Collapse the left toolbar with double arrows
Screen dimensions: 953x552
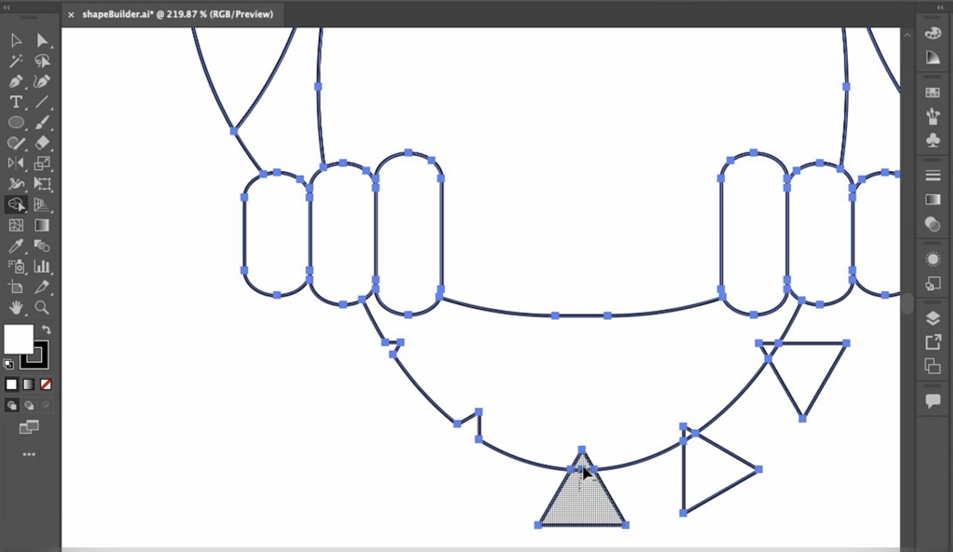tap(6, 7)
